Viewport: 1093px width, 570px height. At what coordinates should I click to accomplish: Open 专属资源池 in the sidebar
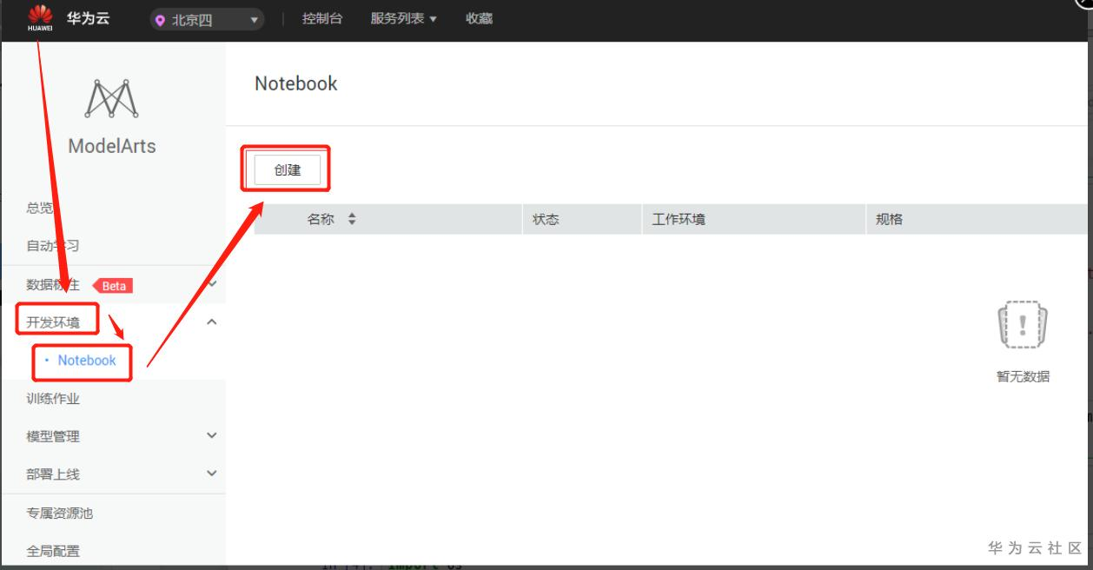(60, 514)
